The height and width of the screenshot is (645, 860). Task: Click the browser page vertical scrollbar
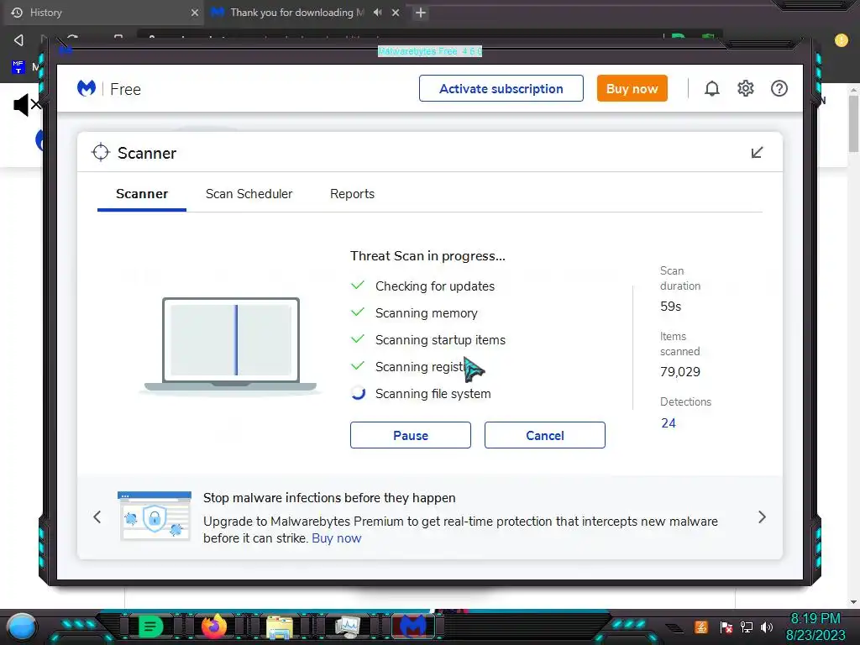coord(853,123)
